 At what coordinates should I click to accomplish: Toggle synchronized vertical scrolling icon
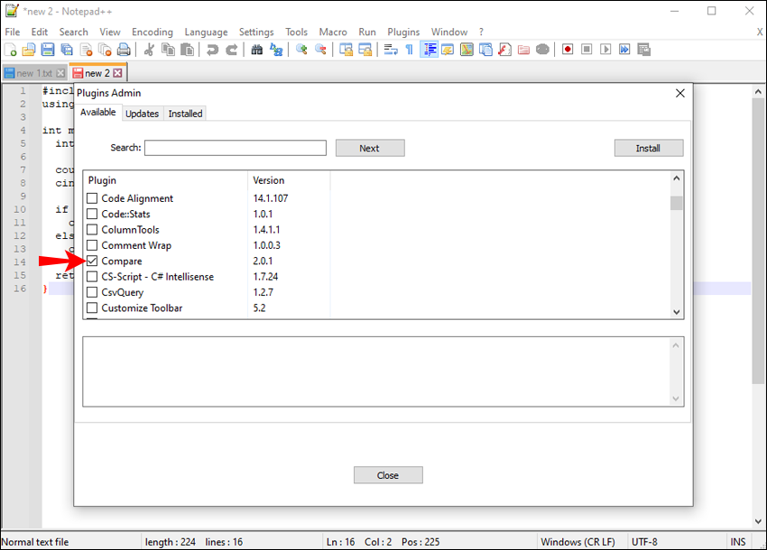(x=346, y=50)
